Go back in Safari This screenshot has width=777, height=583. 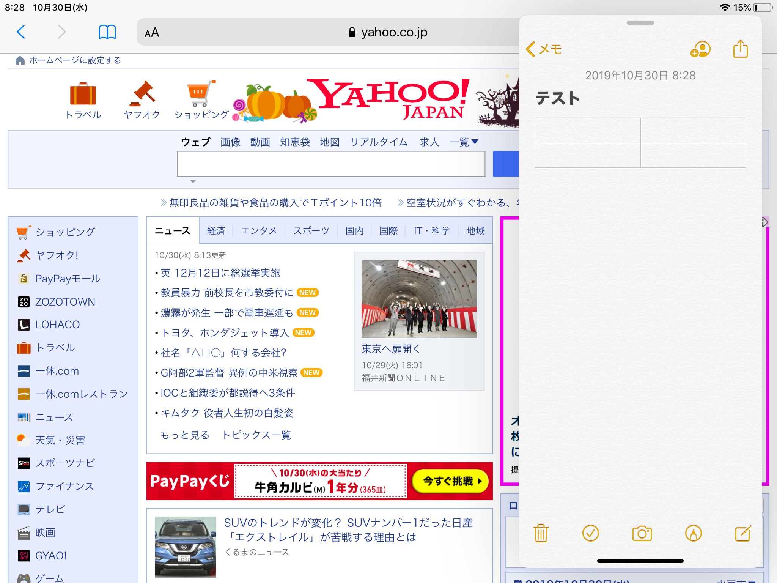(x=21, y=32)
